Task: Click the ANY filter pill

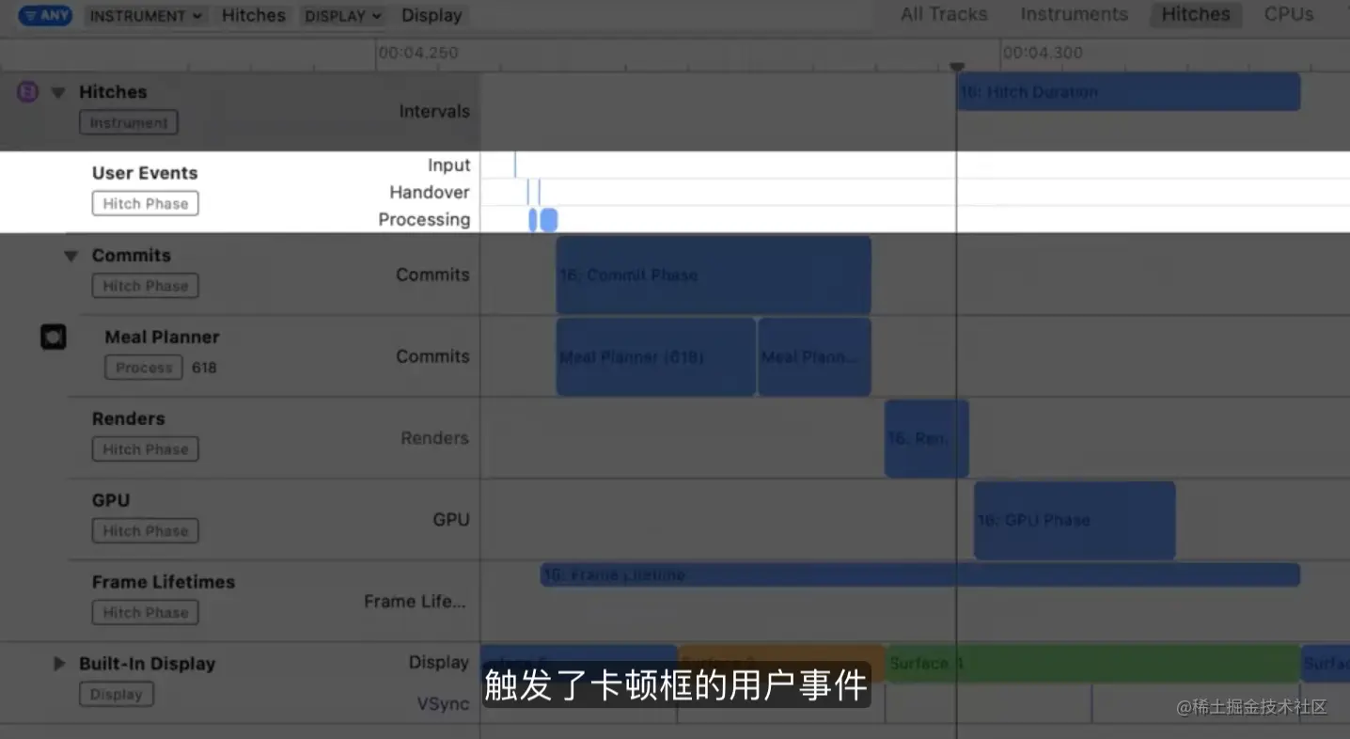Action: tap(45, 15)
